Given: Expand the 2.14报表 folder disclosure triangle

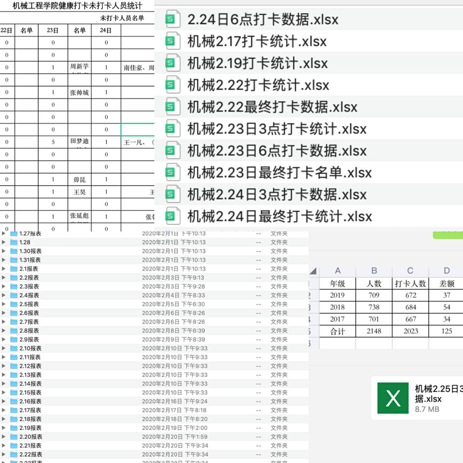Looking at the screenshot, I should coord(4,384).
